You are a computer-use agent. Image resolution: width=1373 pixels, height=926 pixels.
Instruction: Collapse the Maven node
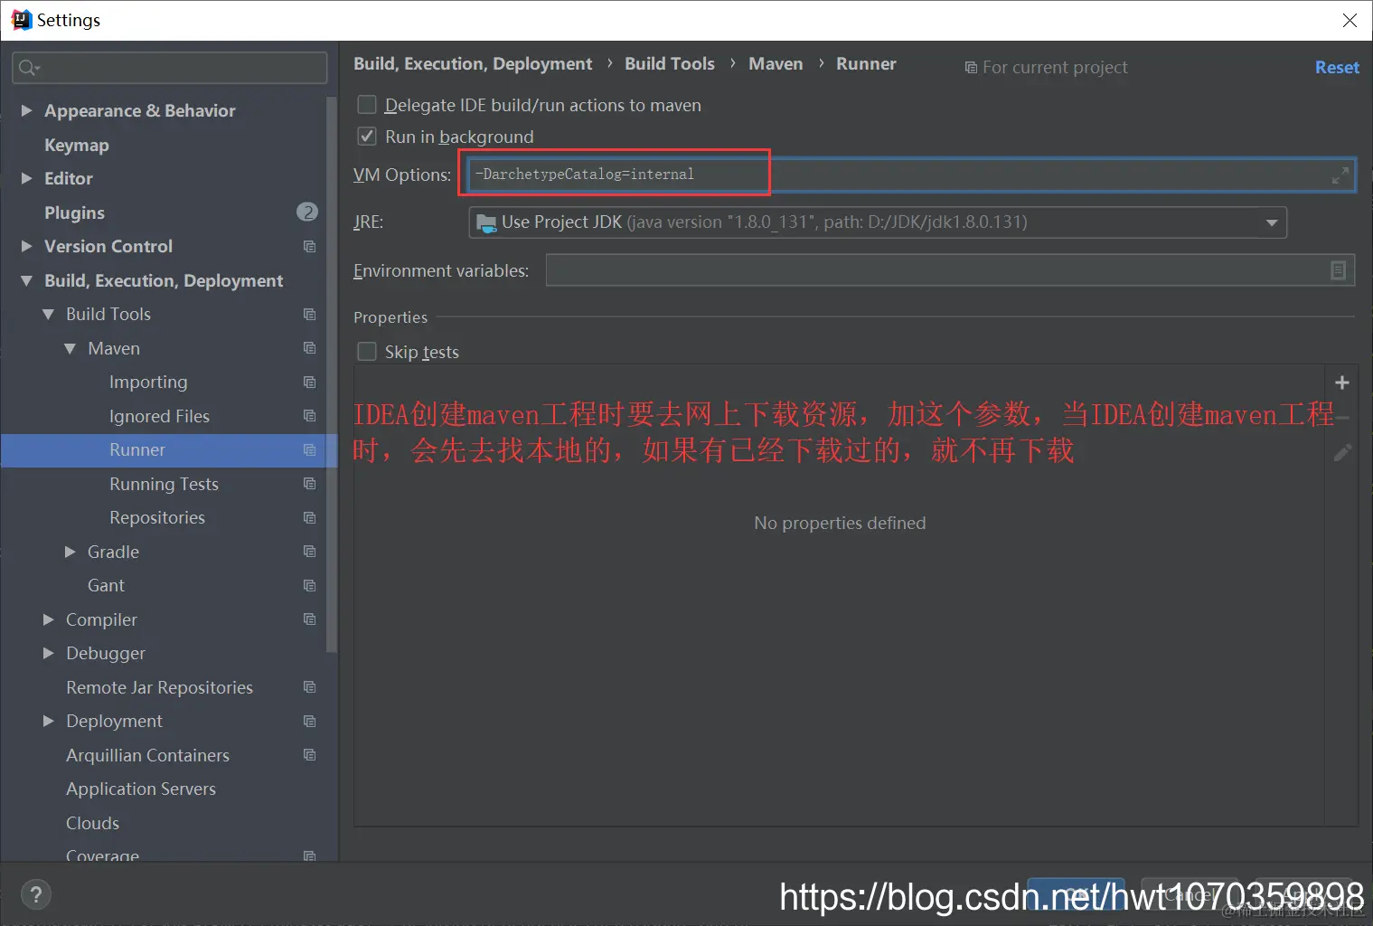click(x=71, y=348)
